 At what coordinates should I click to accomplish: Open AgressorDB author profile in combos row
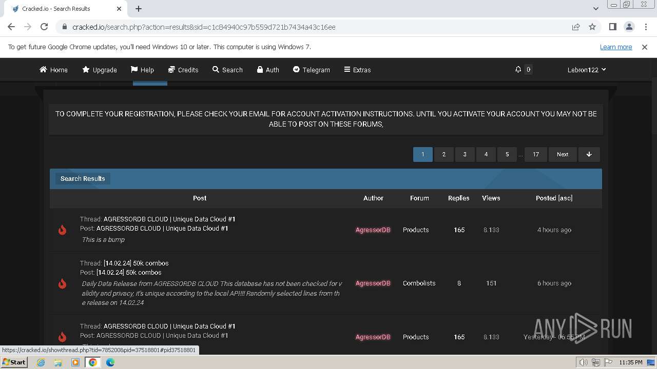(x=373, y=283)
